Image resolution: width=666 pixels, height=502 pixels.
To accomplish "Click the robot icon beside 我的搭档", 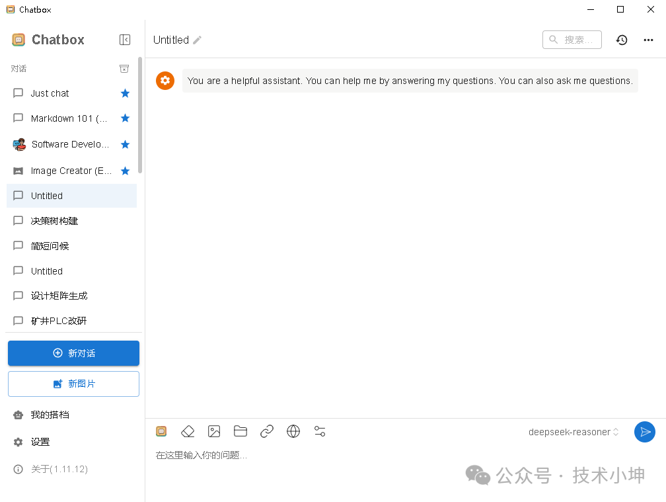I will pyautogui.click(x=18, y=415).
